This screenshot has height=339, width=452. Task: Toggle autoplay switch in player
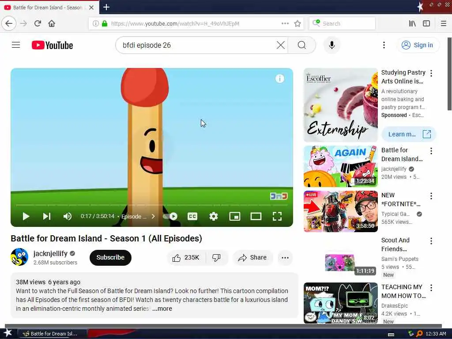pyautogui.click(x=170, y=216)
